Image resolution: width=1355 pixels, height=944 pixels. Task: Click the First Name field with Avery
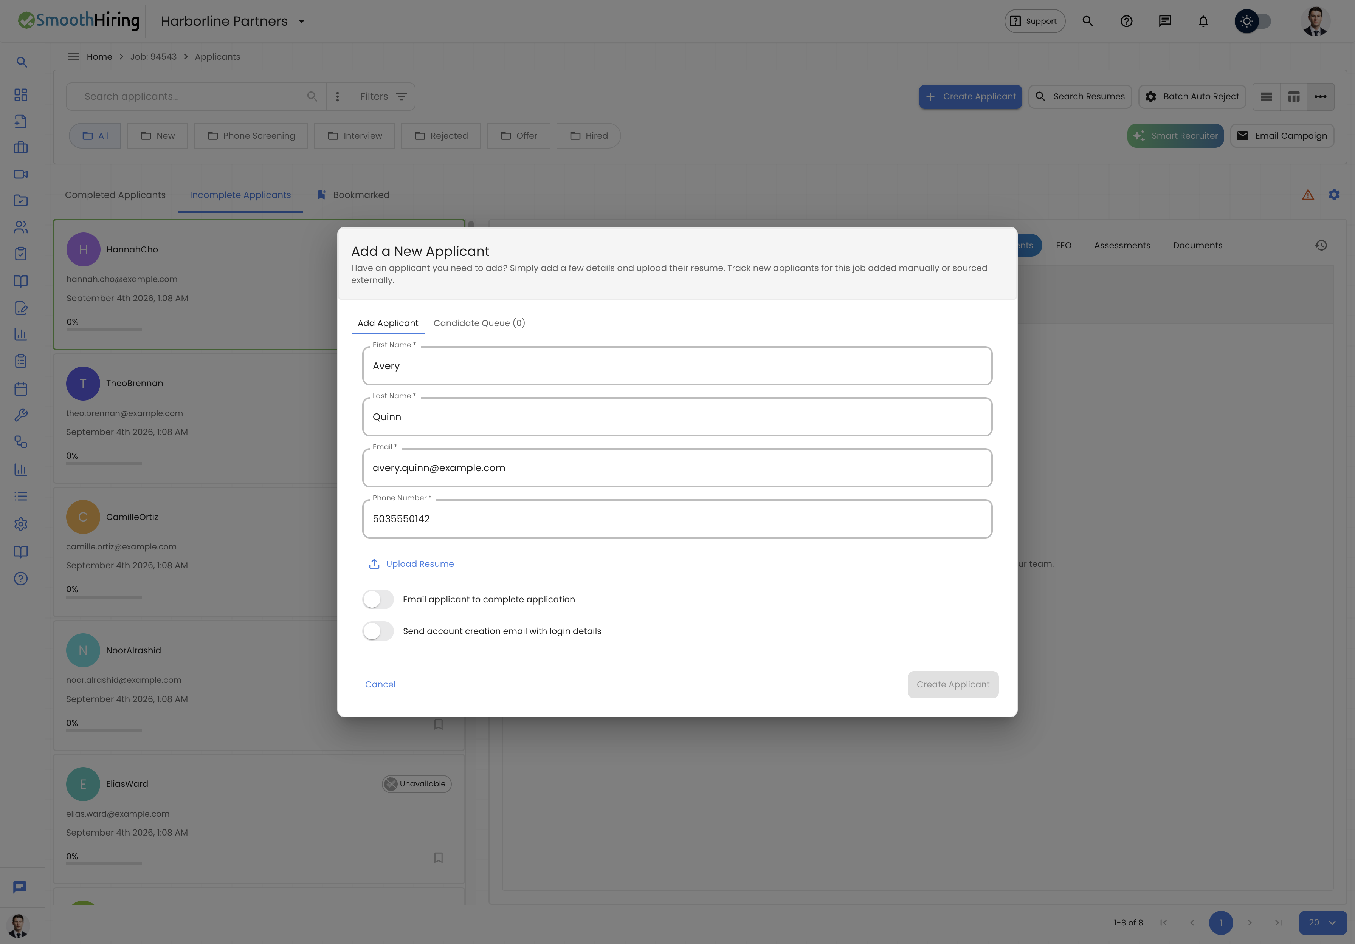point(677,366)
